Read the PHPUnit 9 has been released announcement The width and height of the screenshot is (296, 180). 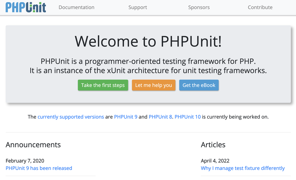pyautogui.click(x=39, y=168)
